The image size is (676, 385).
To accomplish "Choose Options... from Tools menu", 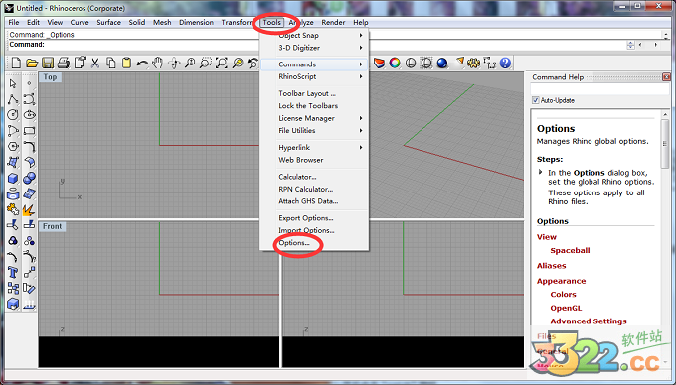I will click(294, 243).
